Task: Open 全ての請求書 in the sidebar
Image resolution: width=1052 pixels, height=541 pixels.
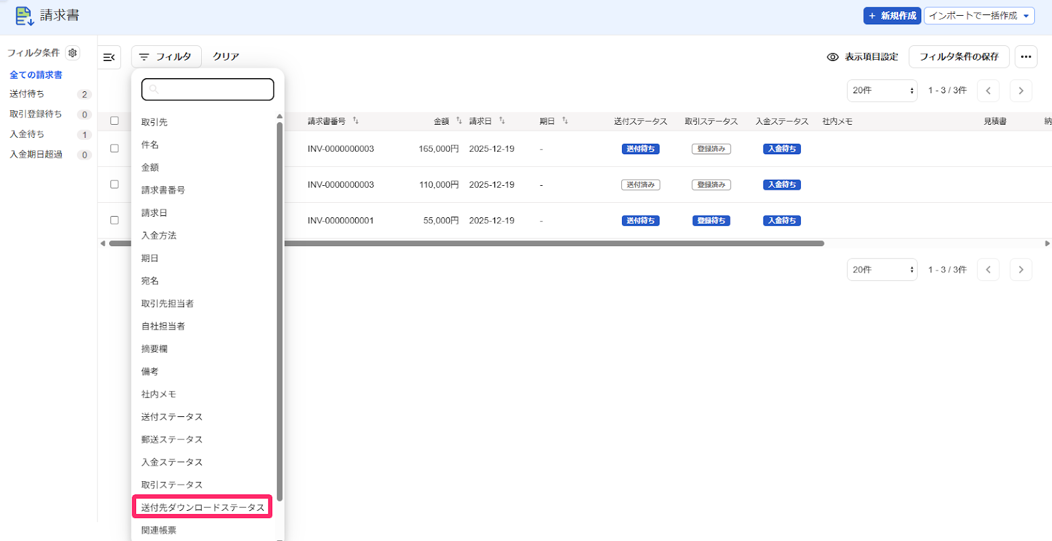Action: pyautogui.click(x=36, y=75)
